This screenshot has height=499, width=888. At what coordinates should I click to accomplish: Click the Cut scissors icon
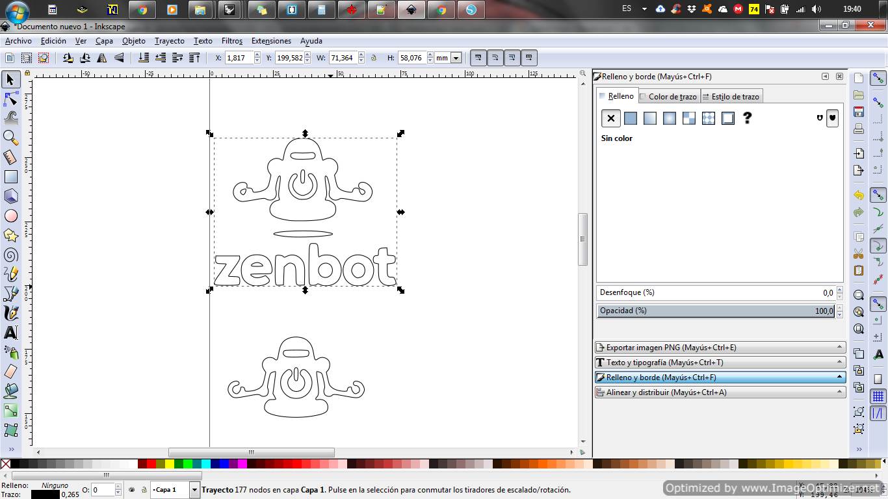(x=859, y=253)
